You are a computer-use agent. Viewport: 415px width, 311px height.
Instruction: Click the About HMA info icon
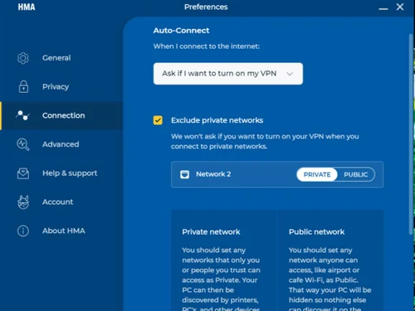[x=23, y=231]
